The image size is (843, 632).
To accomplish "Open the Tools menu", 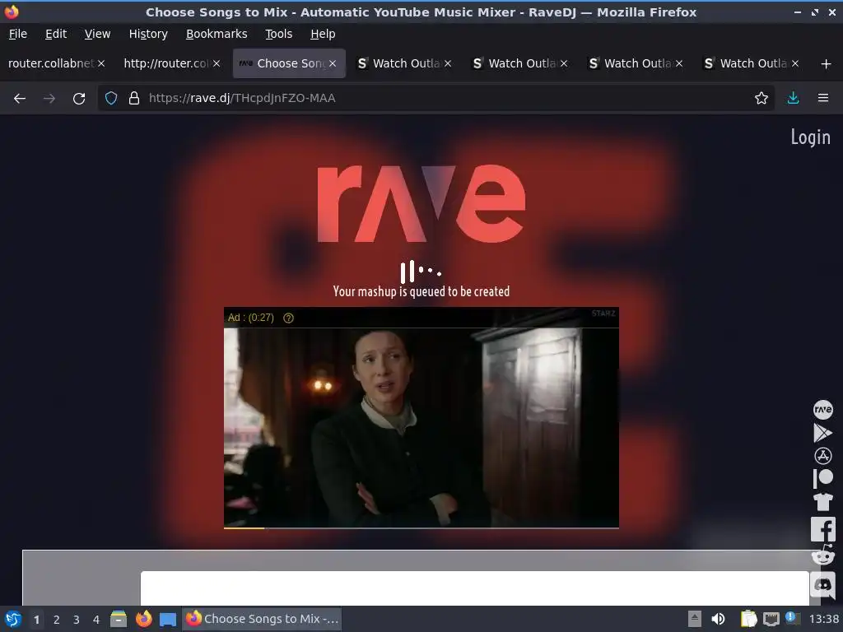I will [278, 34].
